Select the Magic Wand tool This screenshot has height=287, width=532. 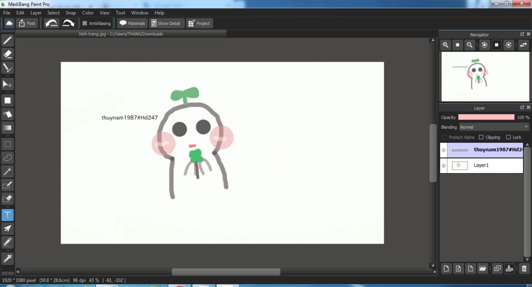[7, 172]
